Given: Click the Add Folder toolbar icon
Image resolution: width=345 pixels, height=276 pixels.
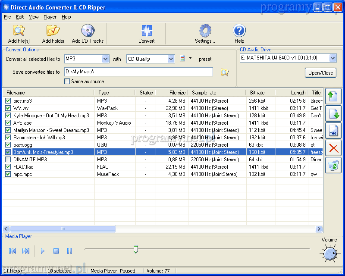Looking at the screenshot, I should coord(53,31).
